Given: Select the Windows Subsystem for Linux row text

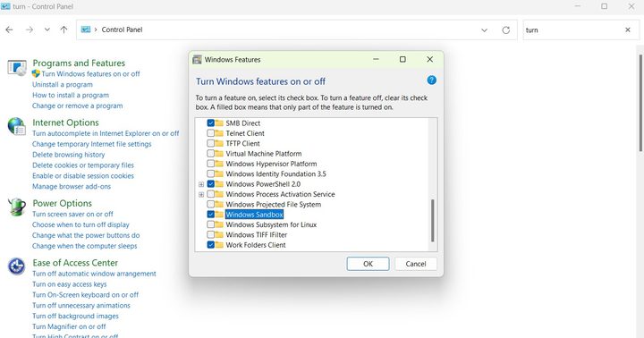Looking at the screenshot, I should [x=271, y=224].
